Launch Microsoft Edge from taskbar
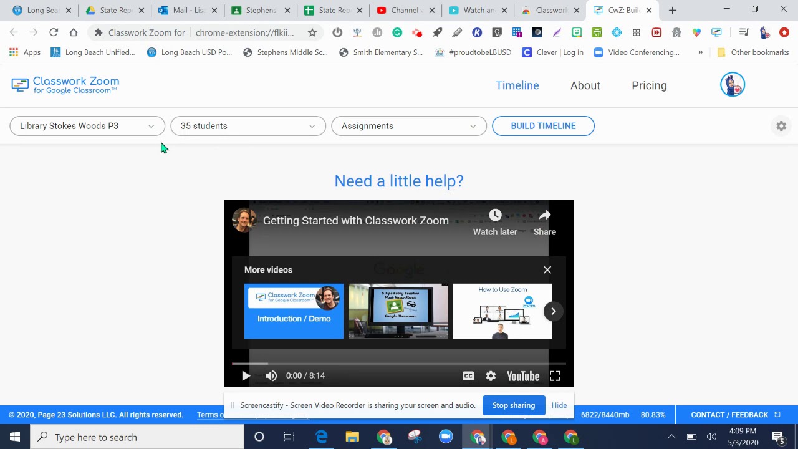Screen dimensions: 798x449 [321, 437]
